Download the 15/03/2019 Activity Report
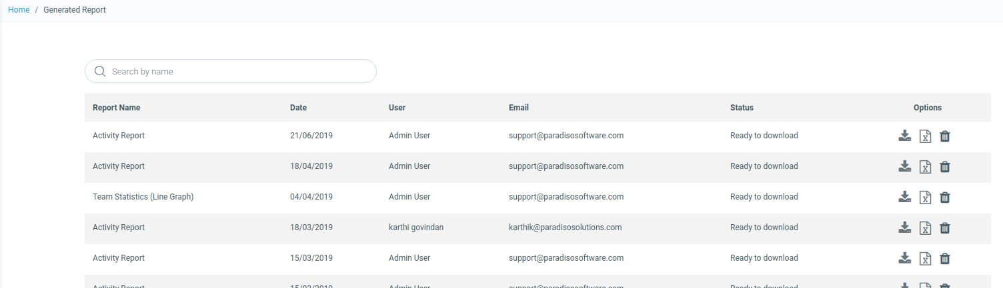The width and height of the screenshot is (1003, 288). pyautogui.click(x=904, y=258)
